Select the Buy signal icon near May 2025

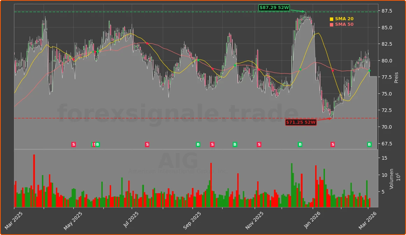coord(97,144)
